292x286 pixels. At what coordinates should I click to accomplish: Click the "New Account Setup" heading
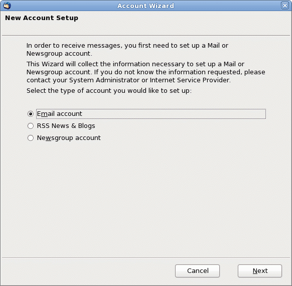[42, 18]
